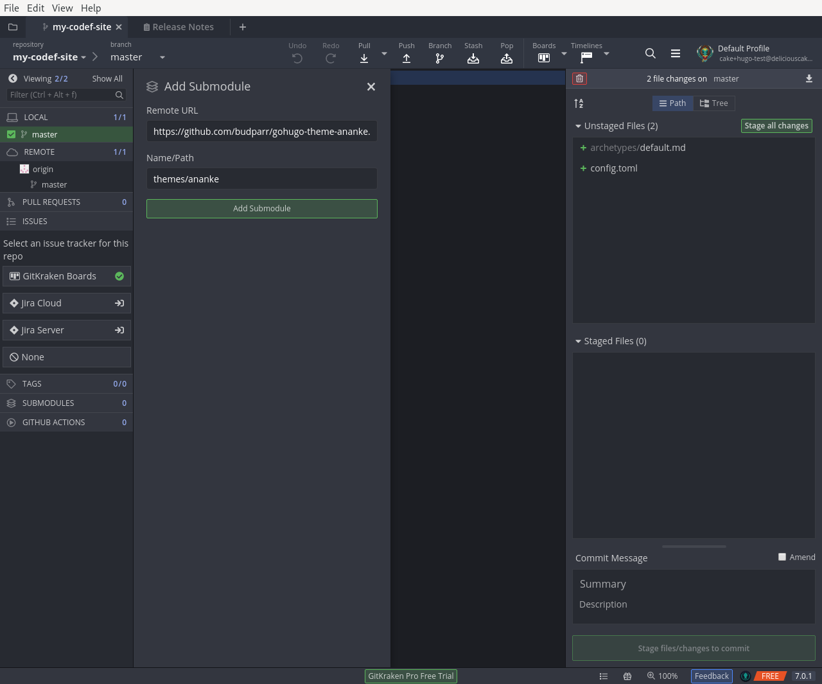Toggle the master branch checkbox

coord(11,134)
